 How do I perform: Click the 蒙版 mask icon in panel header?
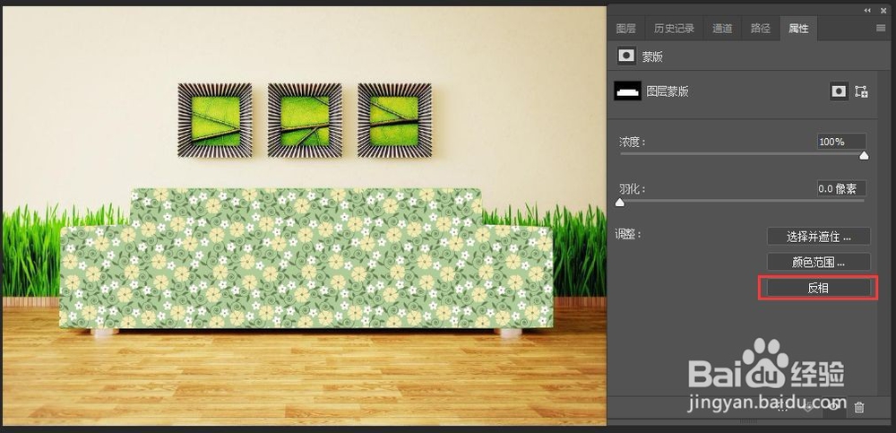pos(627,56)
